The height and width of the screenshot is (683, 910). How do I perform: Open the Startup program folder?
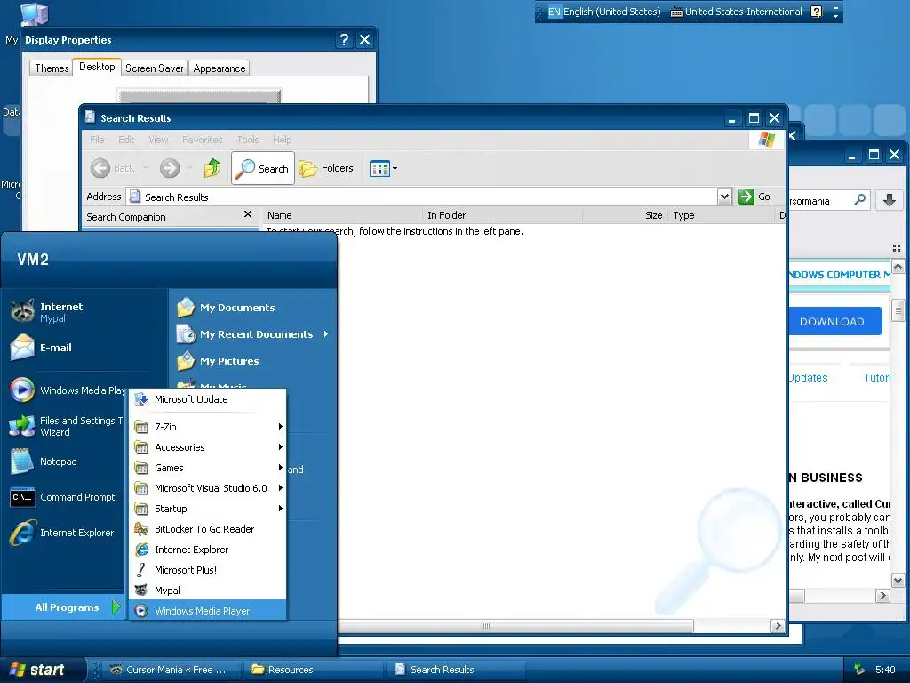pyautogui.click(x=207, y=509)
